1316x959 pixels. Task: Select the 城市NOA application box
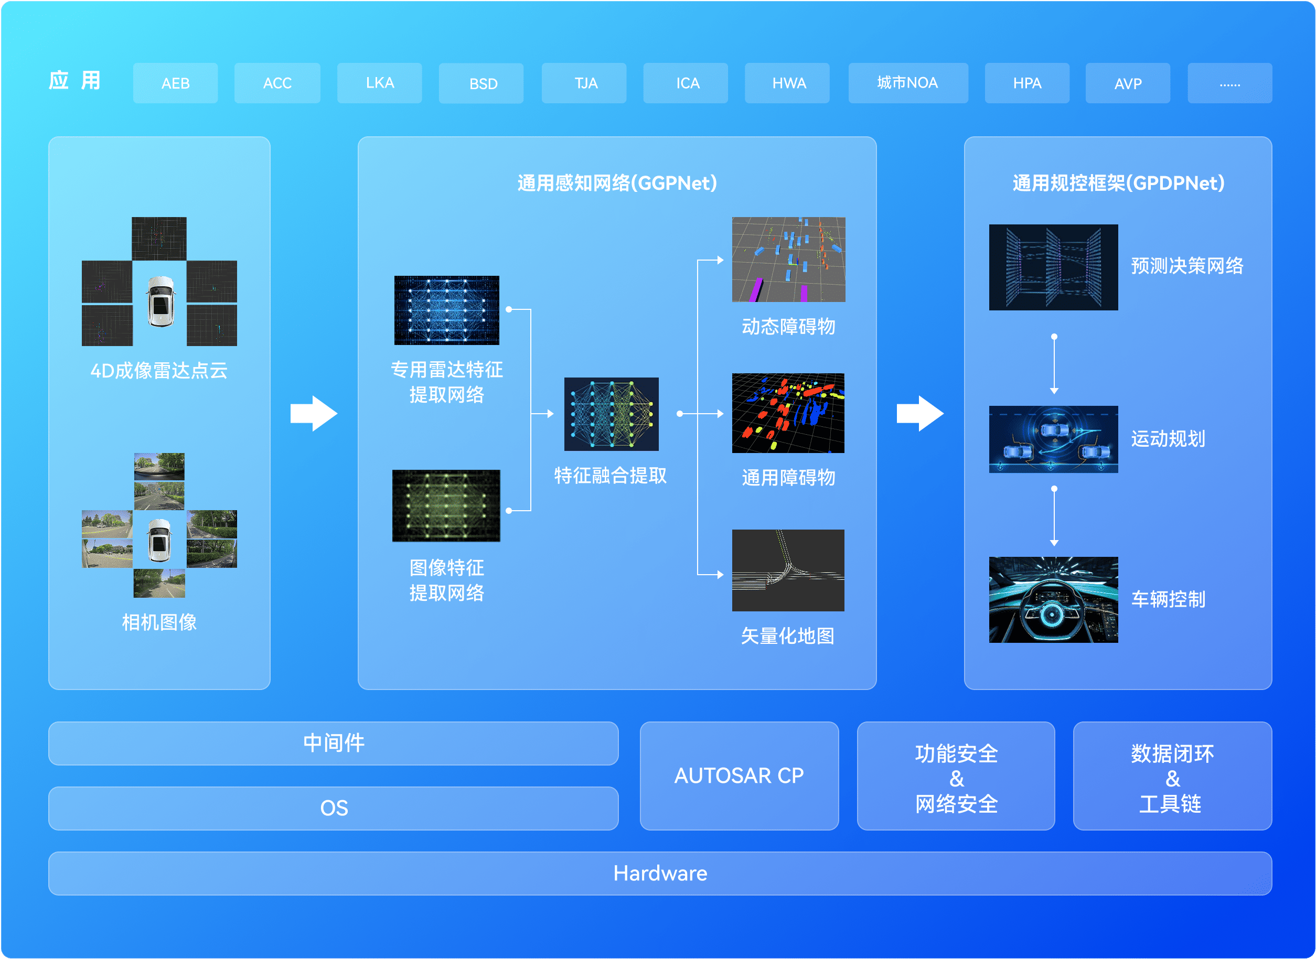pos(908,83)
